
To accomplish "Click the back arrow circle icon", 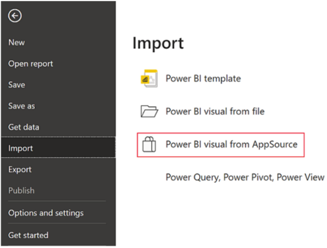I will click(15, 16).
